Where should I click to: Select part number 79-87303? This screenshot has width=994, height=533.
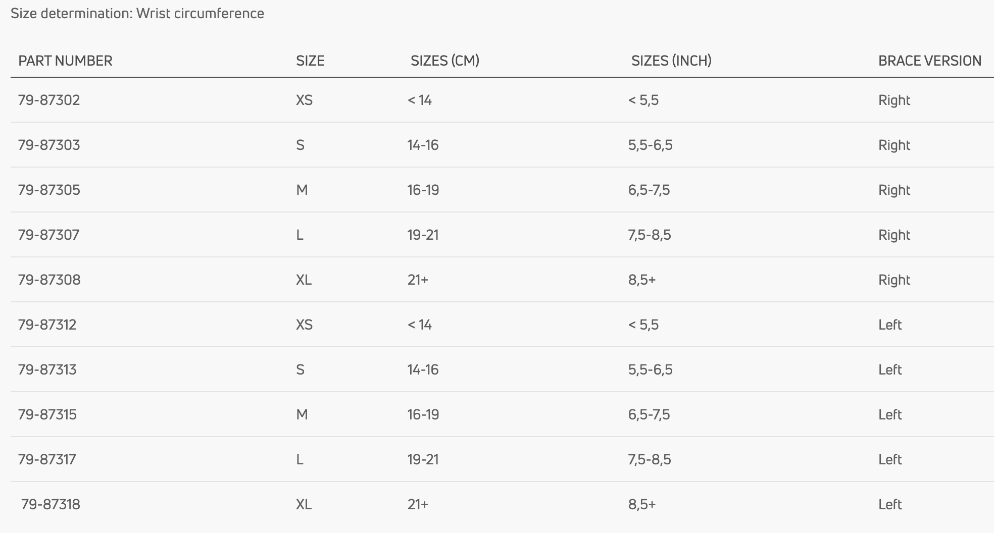[x=49, y=145]
